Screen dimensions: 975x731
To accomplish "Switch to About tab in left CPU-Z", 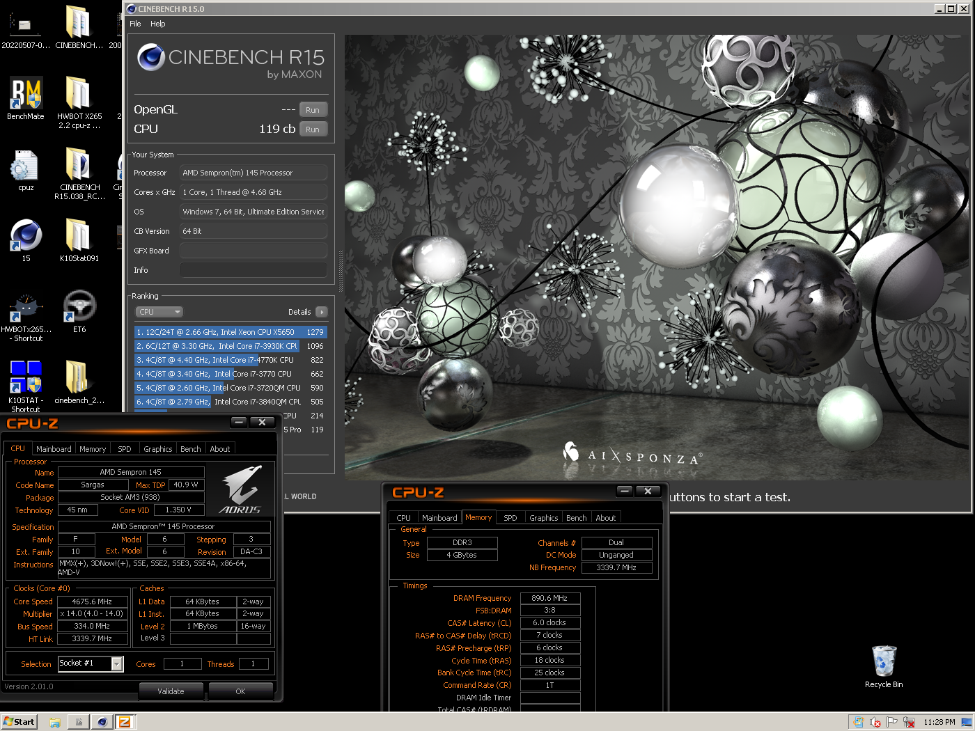I will 220,449.
